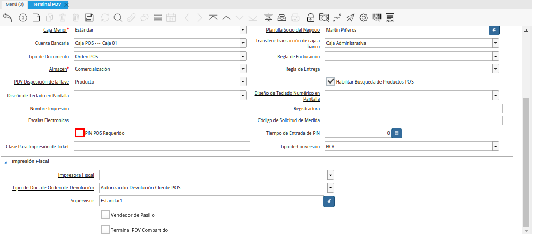
Task: Click the Escalas Electronicas input field
Action: tap(162, 120)
